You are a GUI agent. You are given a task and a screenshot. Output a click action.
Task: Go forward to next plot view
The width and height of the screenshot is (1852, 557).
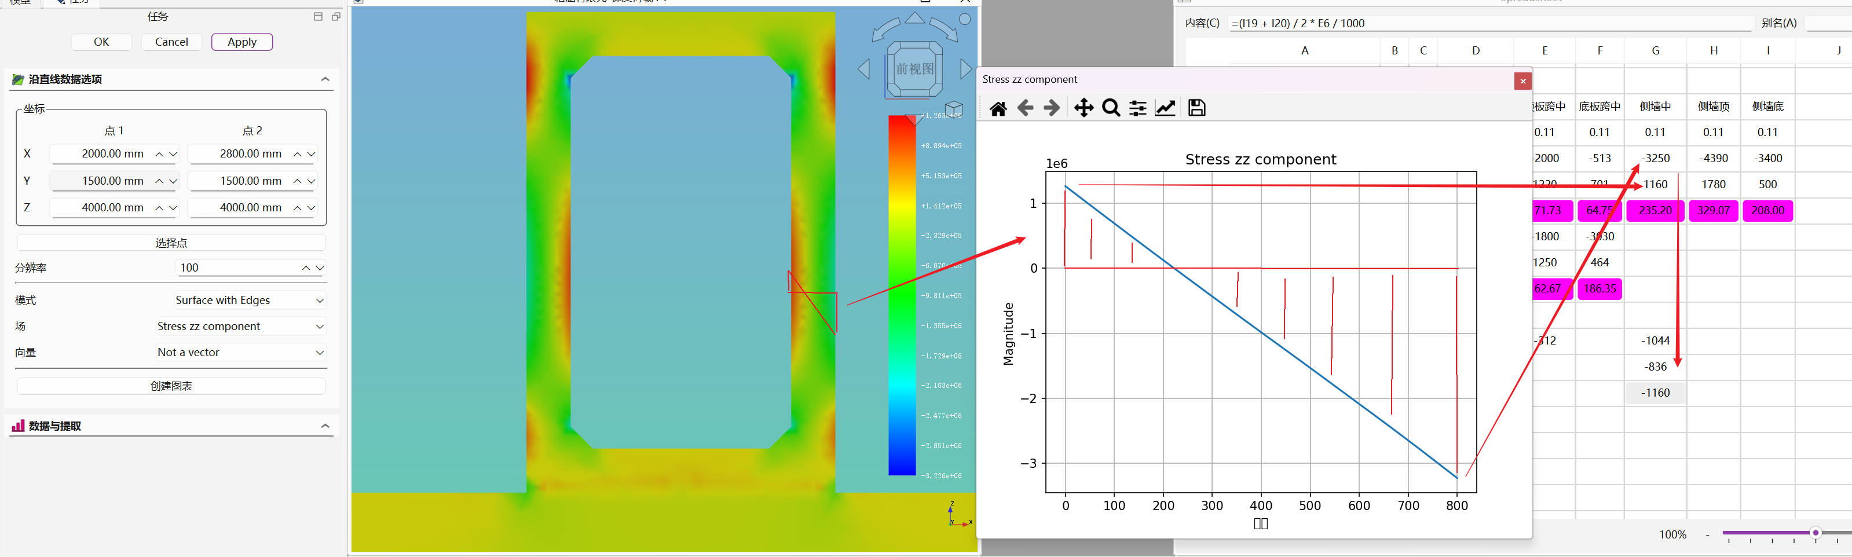click(1052, 108)
